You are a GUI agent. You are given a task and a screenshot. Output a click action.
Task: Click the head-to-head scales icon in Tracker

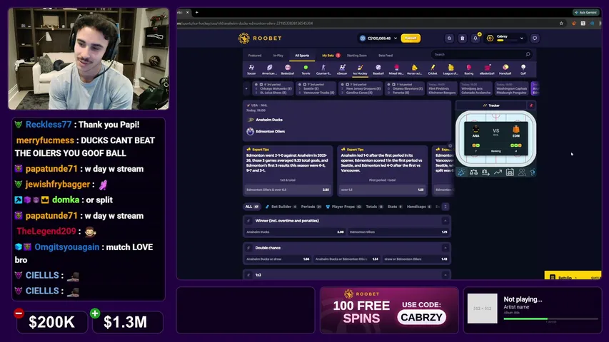[x=473, y=172]
